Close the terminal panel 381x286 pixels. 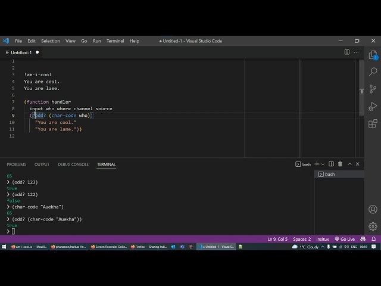point(357,164)
